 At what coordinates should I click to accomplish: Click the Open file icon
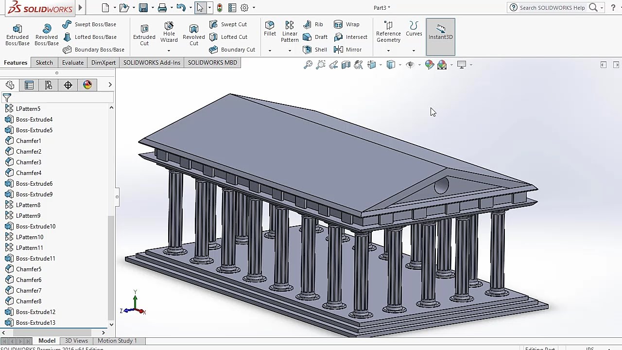click(124, 8)
